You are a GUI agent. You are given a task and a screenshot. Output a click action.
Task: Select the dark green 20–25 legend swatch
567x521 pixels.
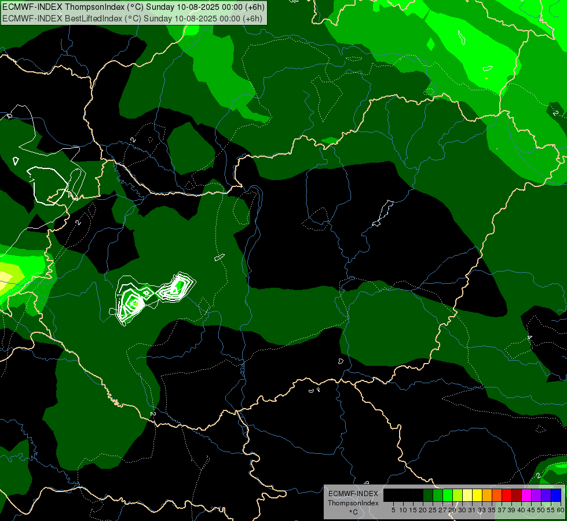(428, 495)
